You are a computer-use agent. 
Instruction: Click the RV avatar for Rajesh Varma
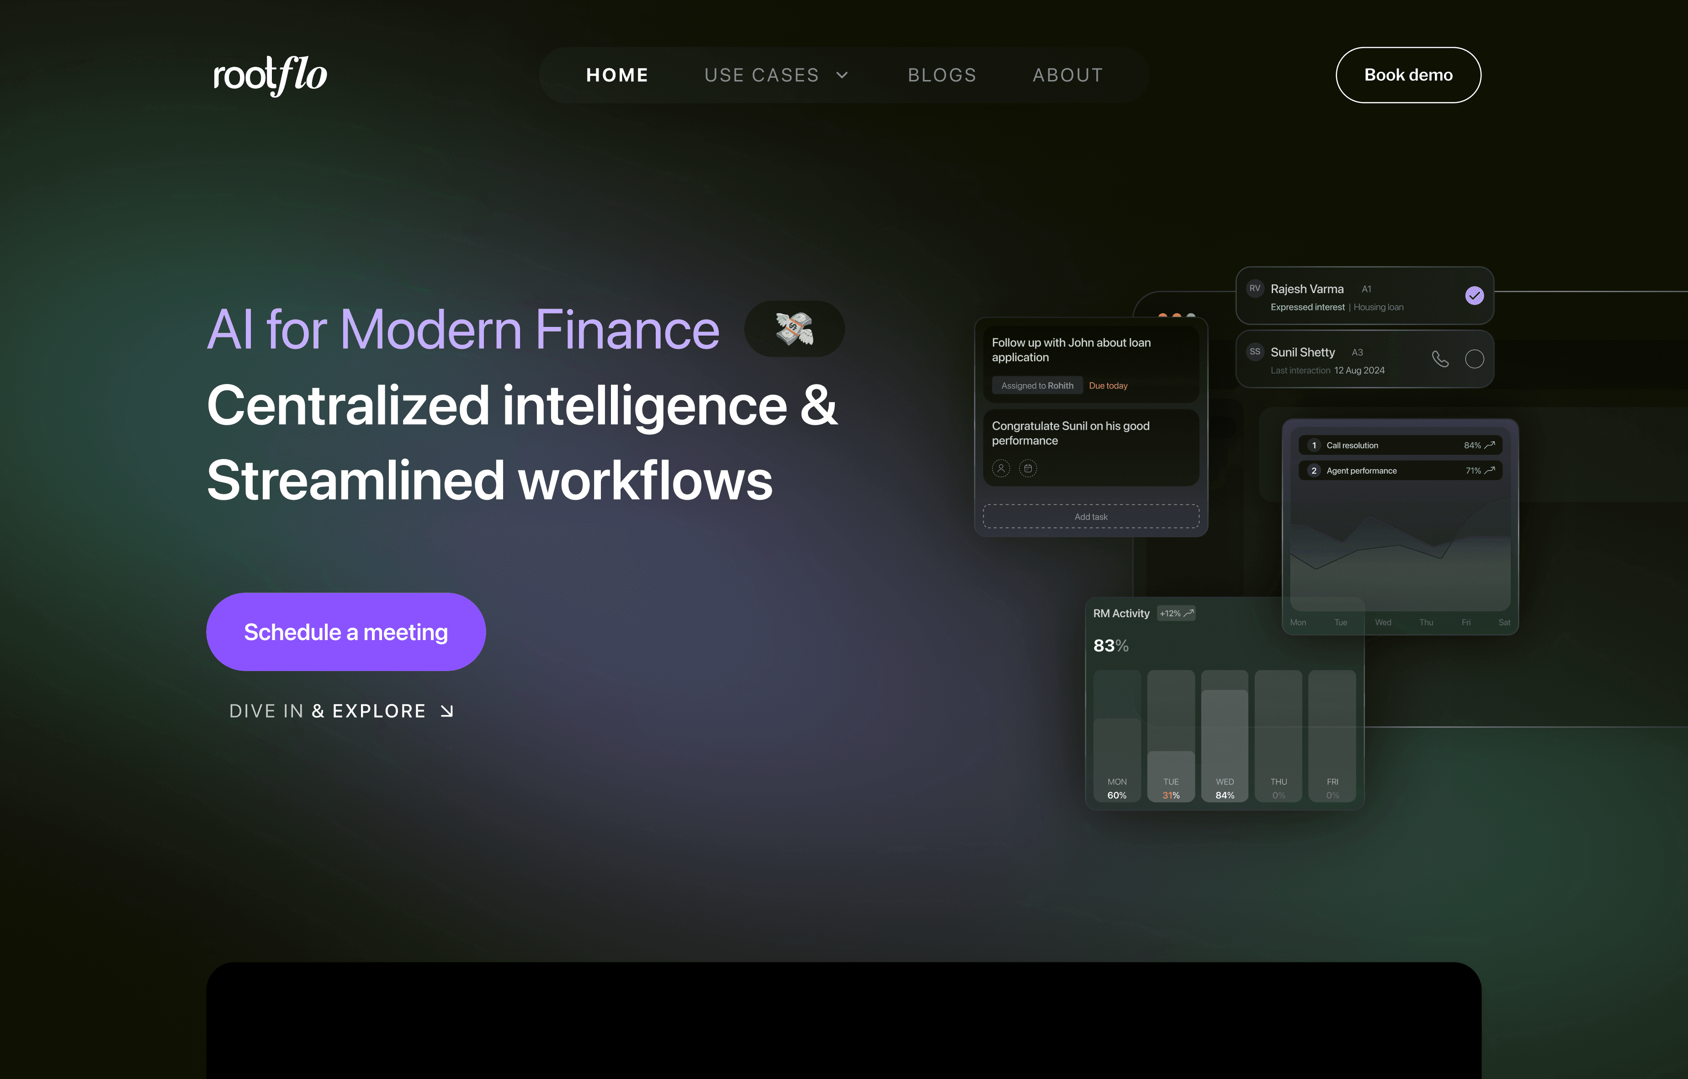coord(1255,288)
